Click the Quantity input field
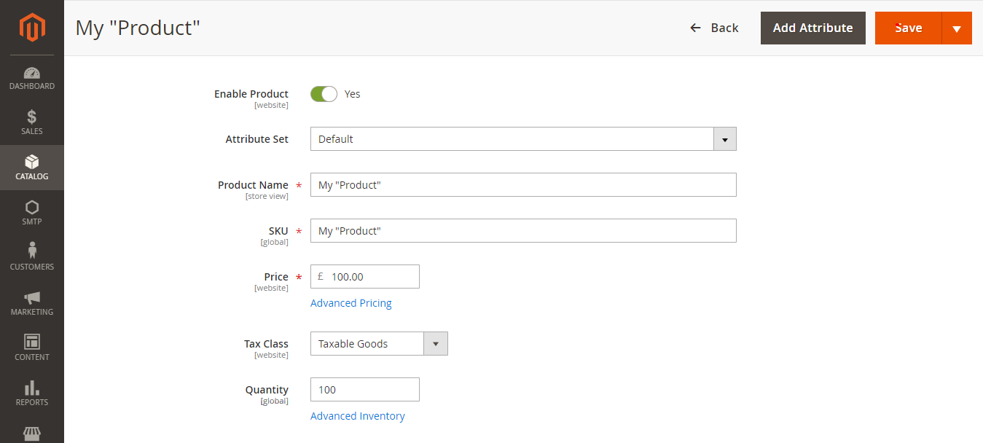The height and width of the screenshot is (443, 983). click(x=364, y=389)
